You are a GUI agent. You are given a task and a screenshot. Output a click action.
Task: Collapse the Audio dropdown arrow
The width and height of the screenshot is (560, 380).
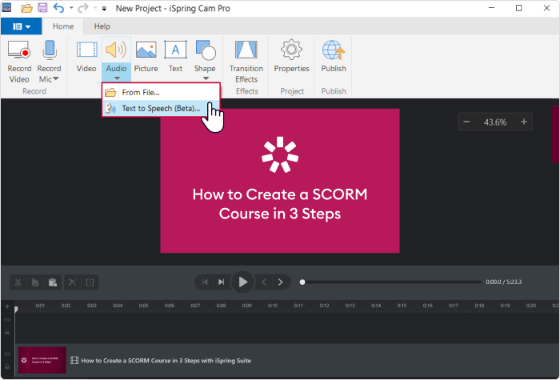[x=117, y=78]
